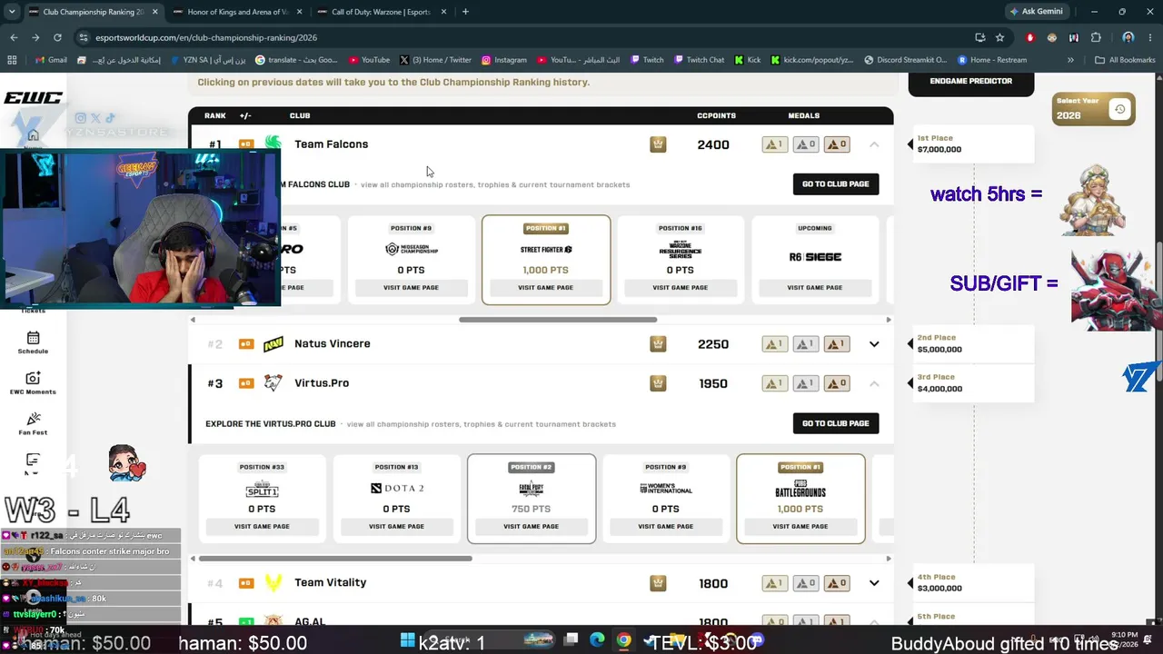Go back with the browser back arrow
1163x654 pixels.
point(14,37)
